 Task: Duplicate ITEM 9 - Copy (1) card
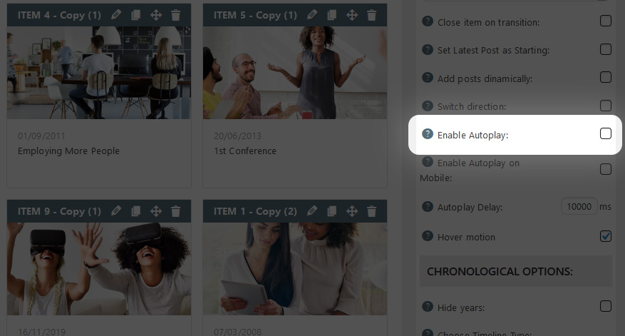coord(136,211)
